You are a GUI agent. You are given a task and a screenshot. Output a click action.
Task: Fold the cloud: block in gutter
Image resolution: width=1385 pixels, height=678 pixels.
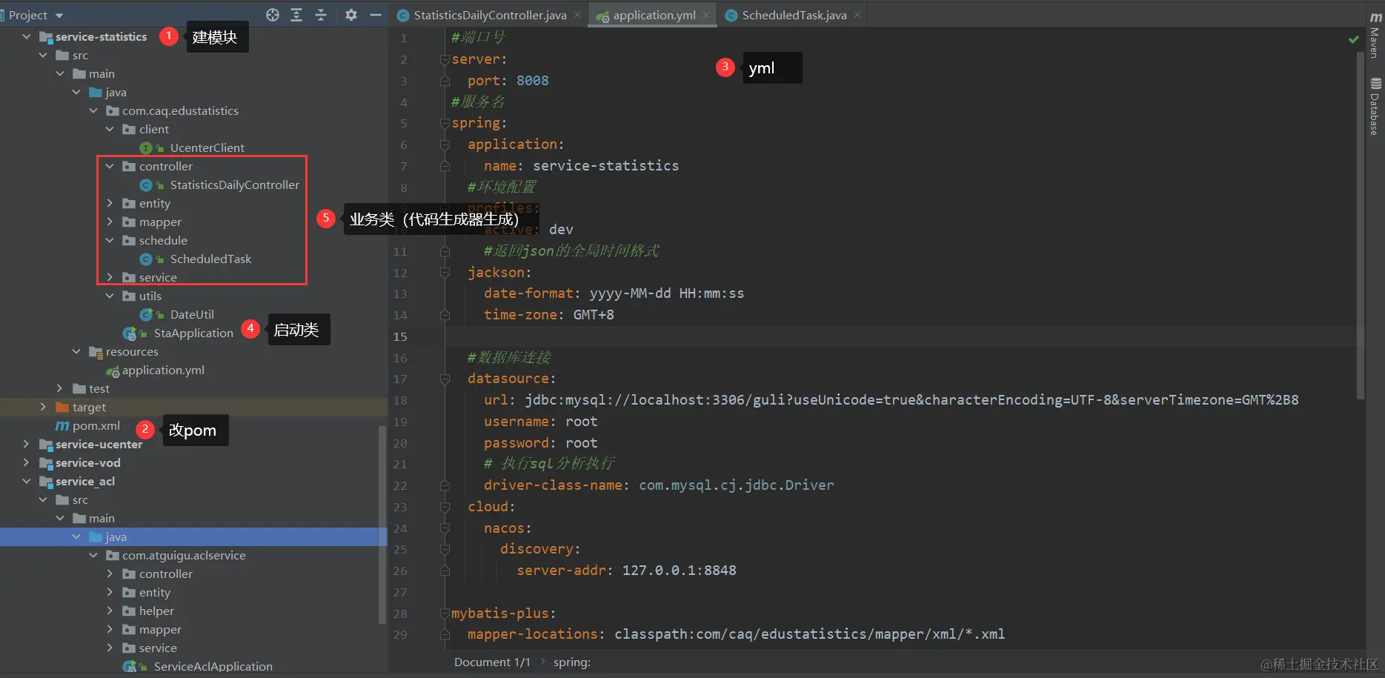(x=445, y=507)
